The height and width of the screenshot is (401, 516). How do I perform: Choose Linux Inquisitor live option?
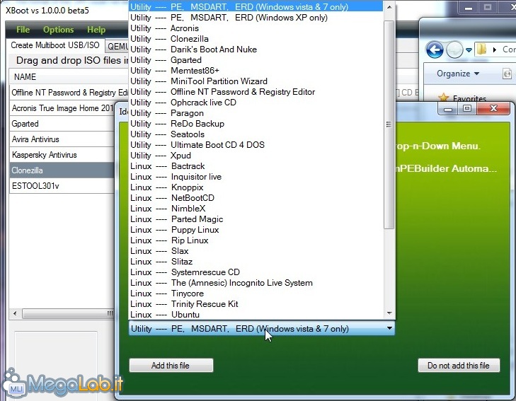pos(256,177)
